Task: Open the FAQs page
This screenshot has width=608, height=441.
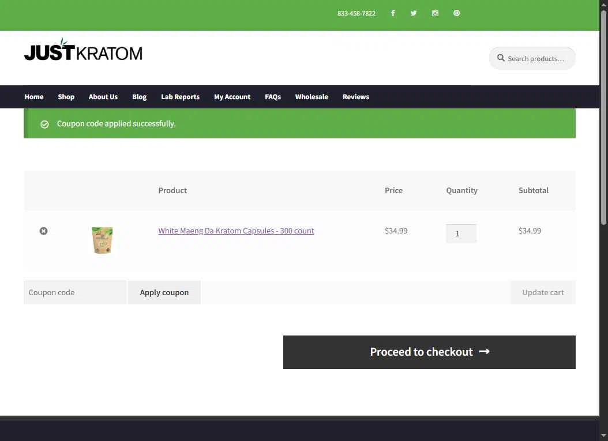Action: 273,97
